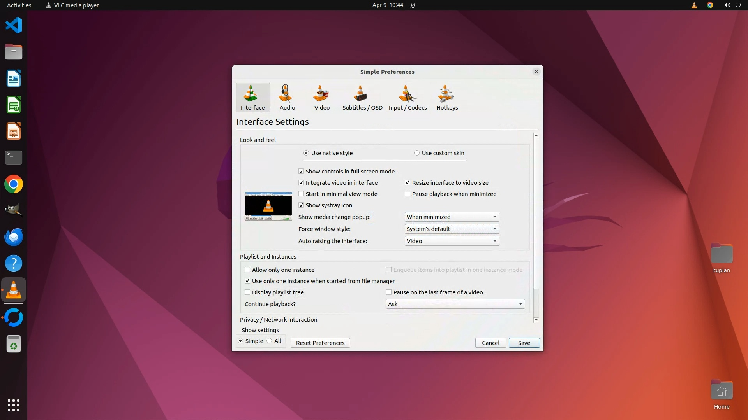Expand Show media change popup dropdown
Image resolution: width=748 pixels, height=420 pixels.
[452, 217]
